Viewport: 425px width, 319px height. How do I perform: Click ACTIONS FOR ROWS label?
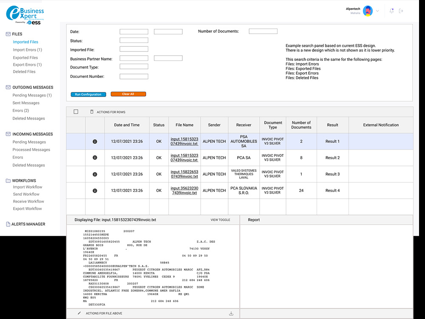click(x=111, y=112)
